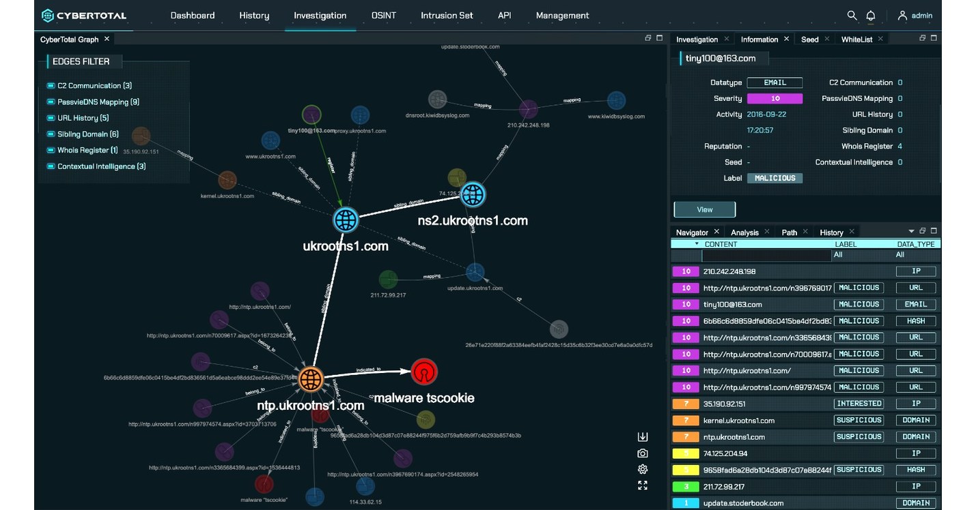The image size is (976, 510).
Task: Click the ns2.ukrootns1.com globe node
Action: 473,195
